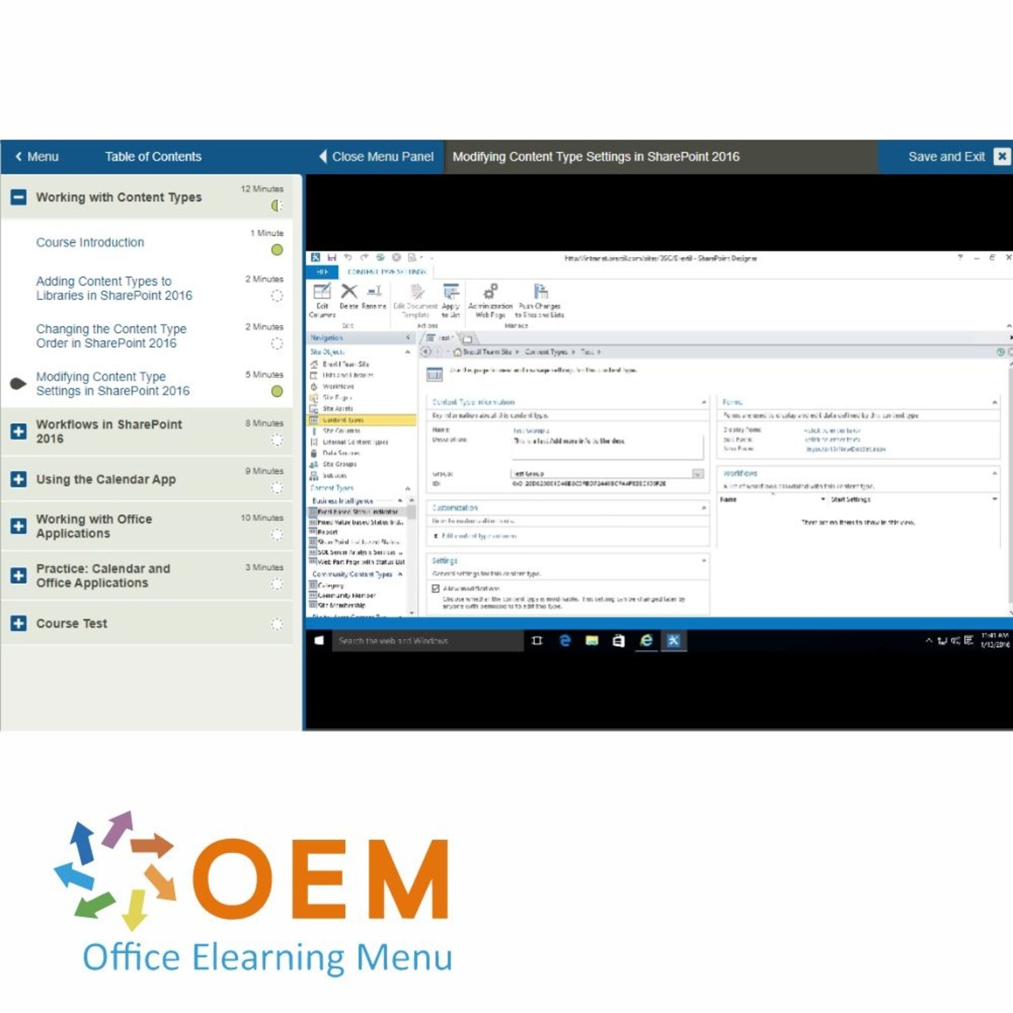Click the Save icon in the quick access toolbar
Screen dimensions: 1013x1013
(x=332, y=258)
